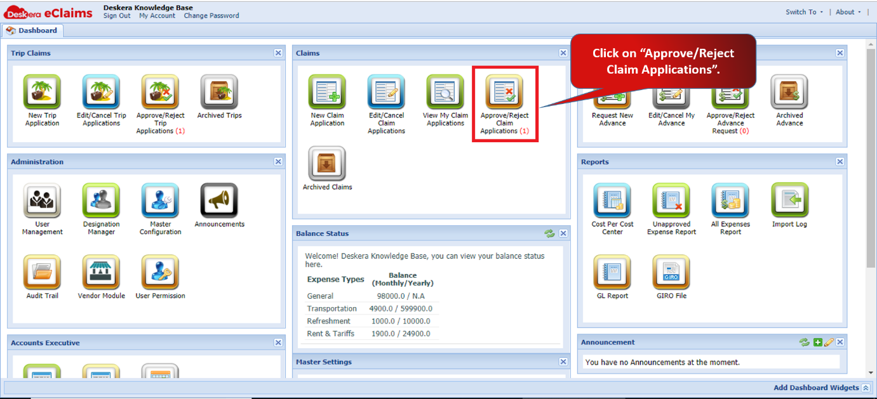Click the Refreshment expense type row
The width and height of the screenshot is (877, 399).
[x=372, y=321]
